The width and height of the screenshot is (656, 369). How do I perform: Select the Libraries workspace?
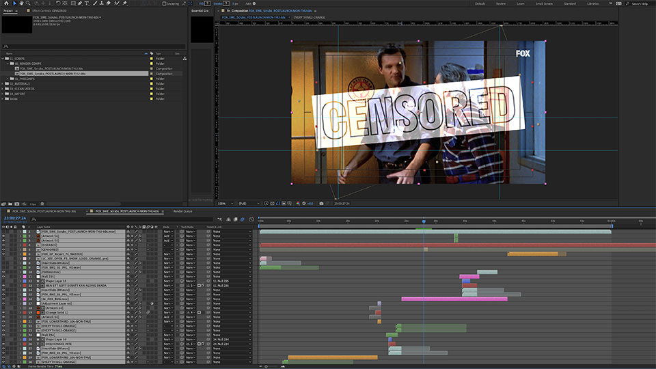(x=593, y=3)
